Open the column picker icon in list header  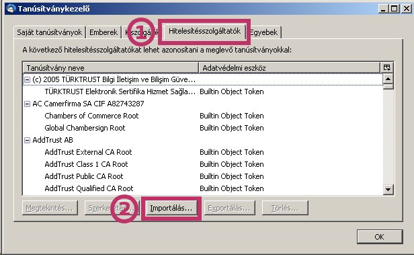pos(387,68)
